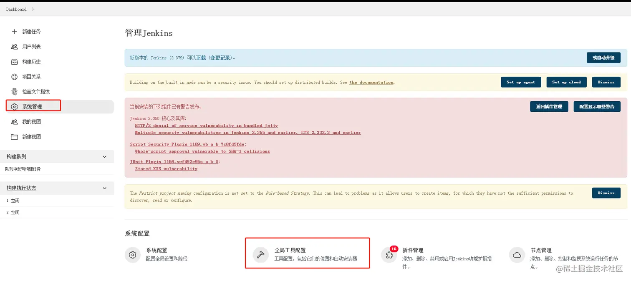Open the 节点管理 card title
Screen dimensions: 631x281
541,251
